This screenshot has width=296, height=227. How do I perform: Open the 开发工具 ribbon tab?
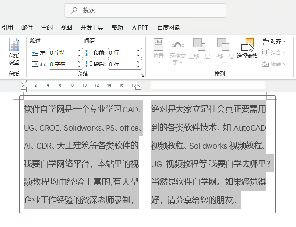(92, 28)
